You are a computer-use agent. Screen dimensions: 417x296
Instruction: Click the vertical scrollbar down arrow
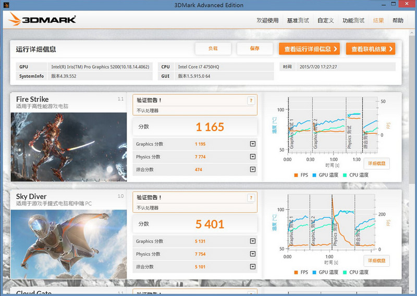point(412,291)
